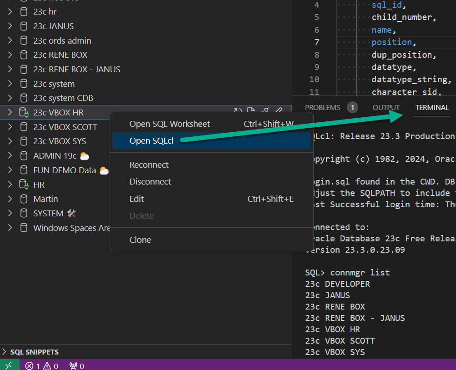Click the worksheet file icon on 23c VBOX HR row

tap(251, 111)
